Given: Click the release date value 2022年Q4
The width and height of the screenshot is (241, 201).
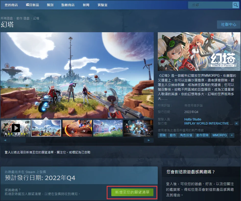Looking at the screenshot, I should click(191, 112).
